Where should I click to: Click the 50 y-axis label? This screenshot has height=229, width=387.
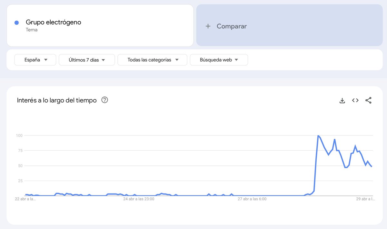[x=20, y=166]
